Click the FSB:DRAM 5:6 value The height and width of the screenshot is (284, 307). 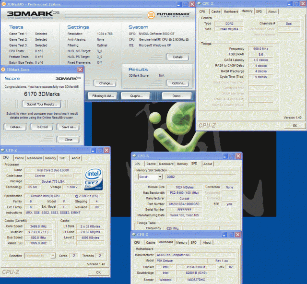point(260,55)
